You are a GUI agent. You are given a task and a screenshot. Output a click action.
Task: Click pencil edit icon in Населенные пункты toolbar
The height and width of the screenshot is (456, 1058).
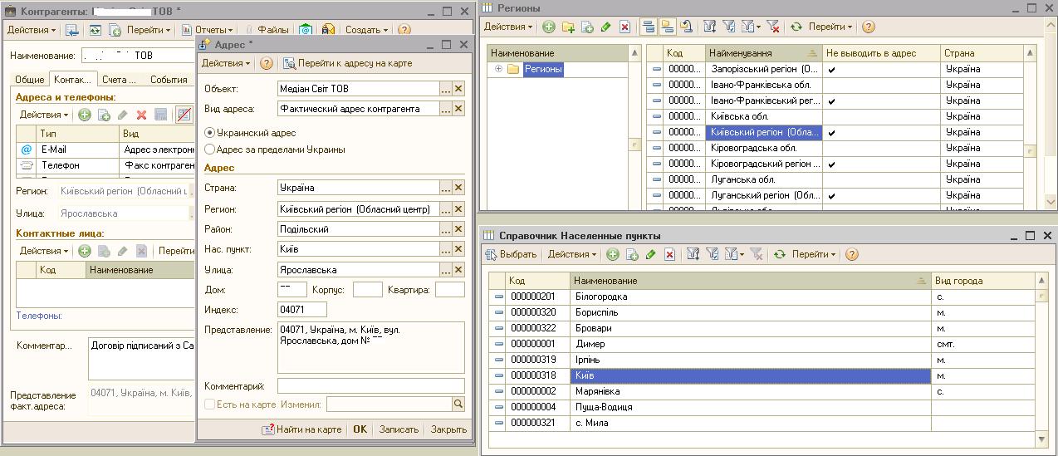tap(651, 254)
